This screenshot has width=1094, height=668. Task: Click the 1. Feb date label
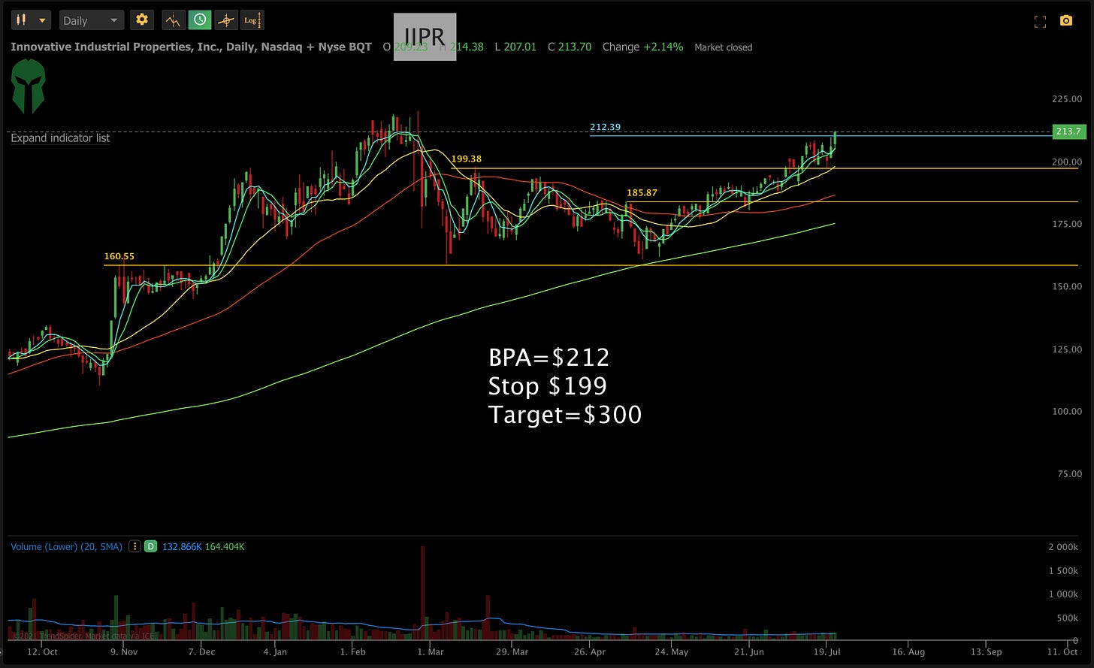pyautogui.click(x=353, y=651)
